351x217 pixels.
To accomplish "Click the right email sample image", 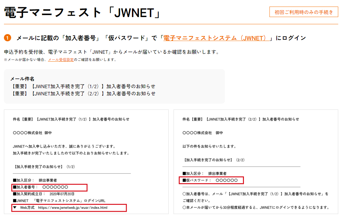I will click(256, 162).
